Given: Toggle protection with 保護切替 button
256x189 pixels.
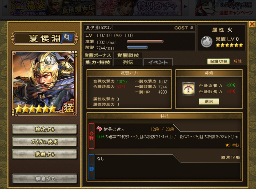Looking at the screenshot, I should pos(218,61).
